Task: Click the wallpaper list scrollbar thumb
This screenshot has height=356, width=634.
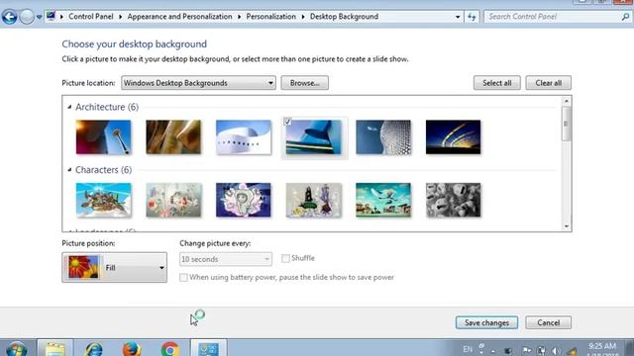Action: (x=566, y=124)
